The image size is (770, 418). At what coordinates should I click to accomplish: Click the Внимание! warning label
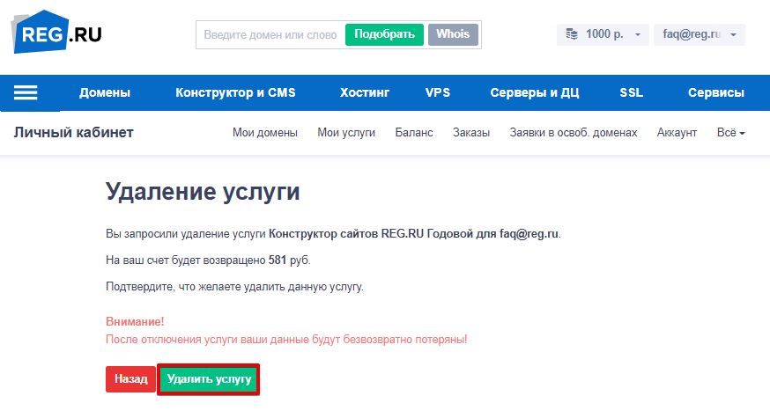coord(135,322)
